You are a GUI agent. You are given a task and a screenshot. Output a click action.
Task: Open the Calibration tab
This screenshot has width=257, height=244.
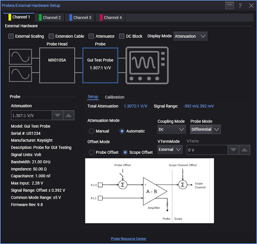click(x=114, y=97)
